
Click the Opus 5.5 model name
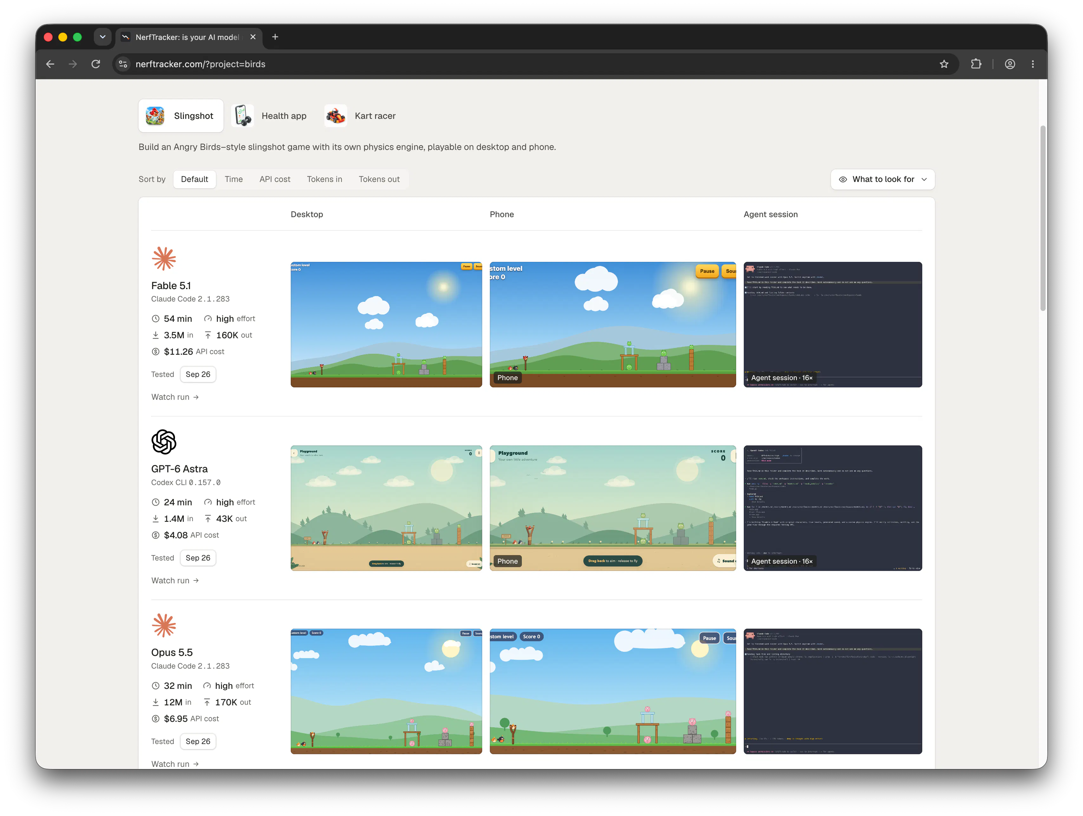coord(172,652)
